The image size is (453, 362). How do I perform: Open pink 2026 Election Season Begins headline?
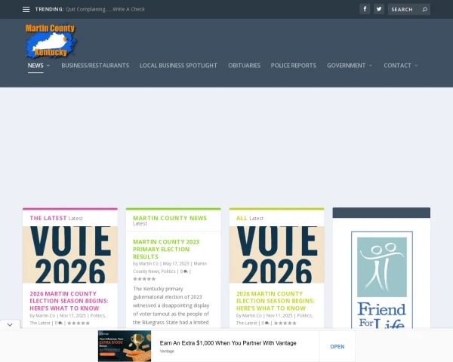(69, 301)
